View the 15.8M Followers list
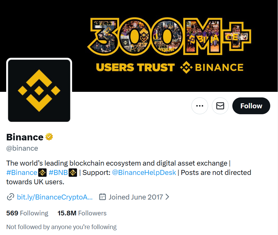The image size is (278, 235). click(82, 213)
